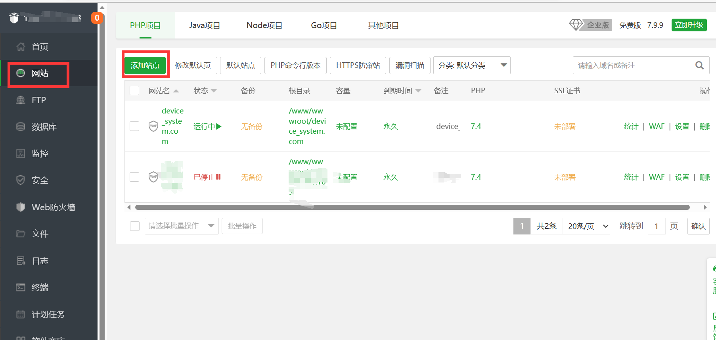Click the 默认站点 button
The image size is (716, 340).
pos(241,65)
